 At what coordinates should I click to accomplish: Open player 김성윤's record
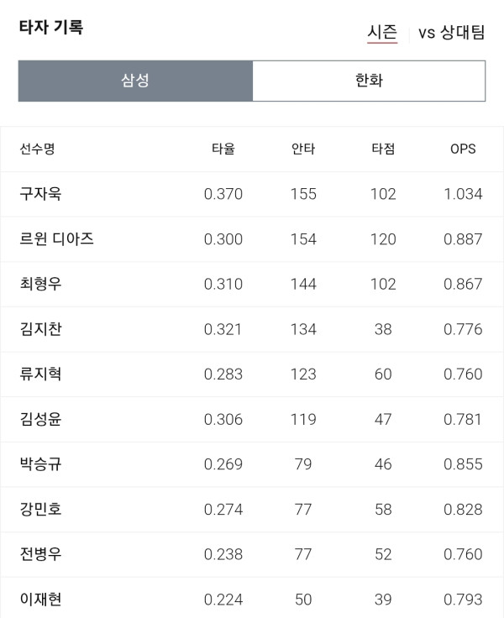coord(252,419)
